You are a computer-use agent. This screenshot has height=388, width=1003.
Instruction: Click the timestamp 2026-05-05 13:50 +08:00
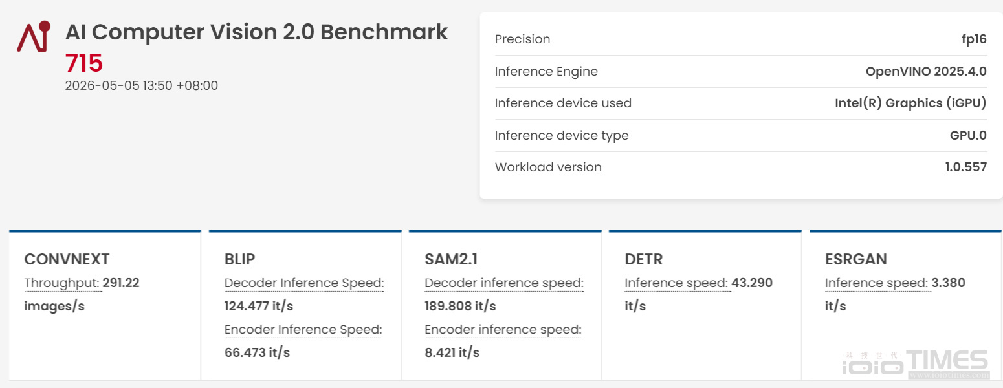[142, 85]
